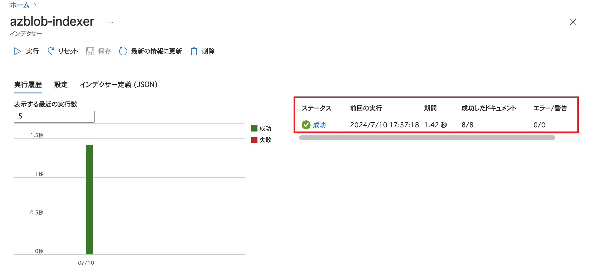Open the ellipsis more options menu

pyautogui.click(x=110, y=22)
